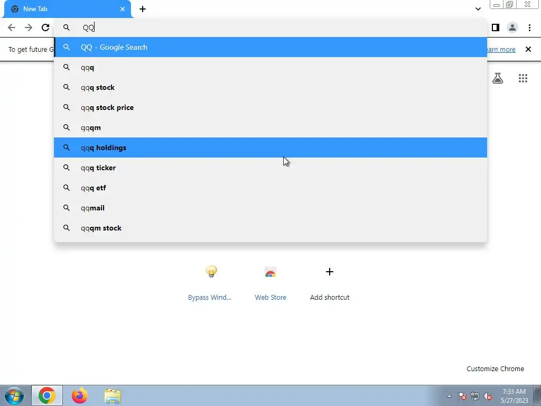Viewport: 541px width, 406px height.
Task: Reload the page with the refresh icon
Action: click(45, 27)
